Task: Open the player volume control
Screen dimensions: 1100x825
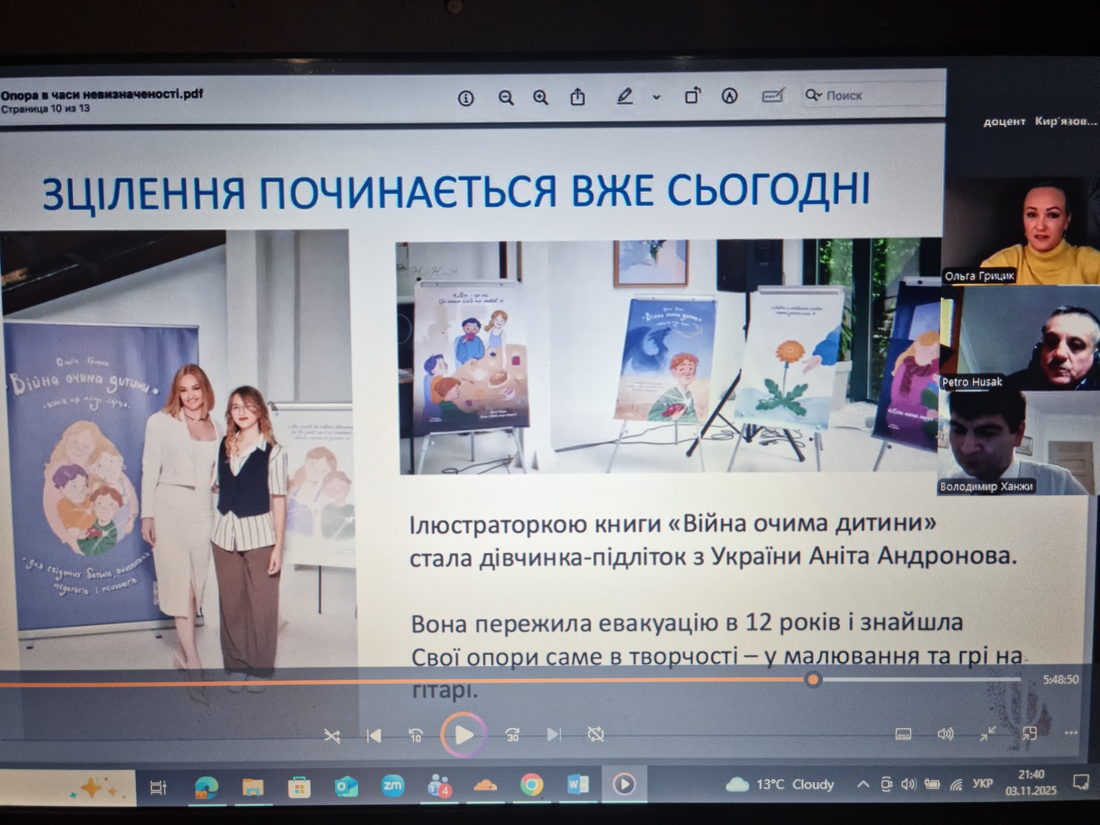Action: click(x=945, y=734)
